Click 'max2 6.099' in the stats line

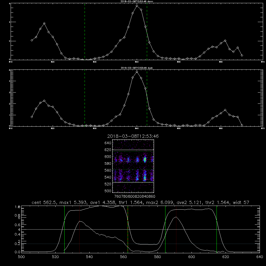[x=160, y=202]
